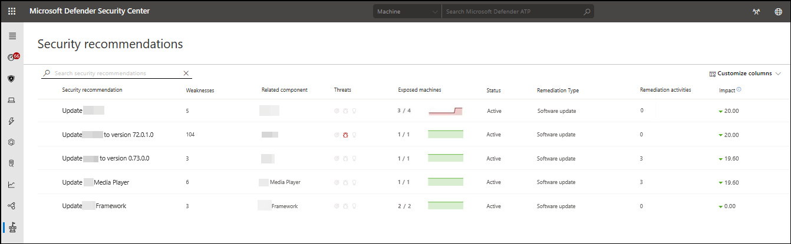This screenshot has height=244, width=791.
Task: Click the 2 / 2 exposed machines value
Action: [404, 206]
